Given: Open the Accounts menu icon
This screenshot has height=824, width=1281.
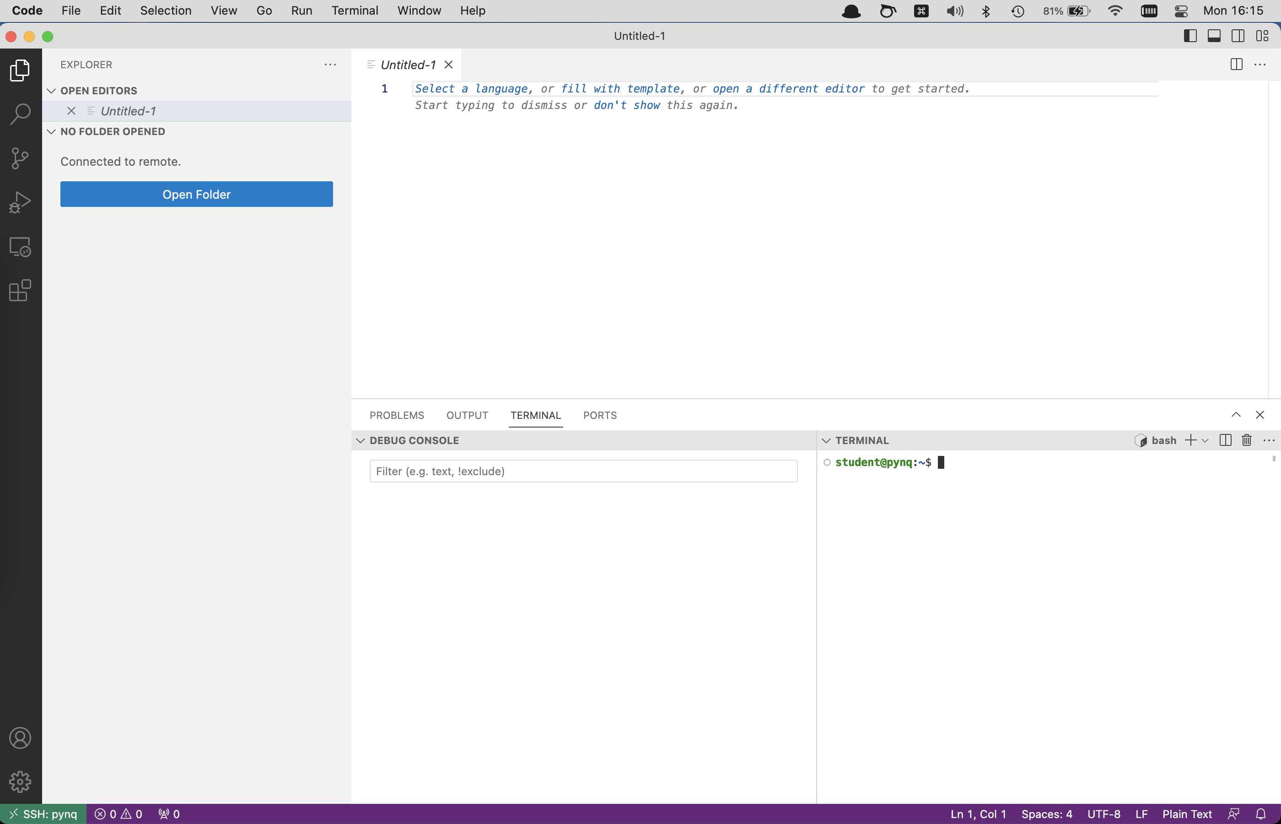Looking at the screenshot, I should coord(20,738).
